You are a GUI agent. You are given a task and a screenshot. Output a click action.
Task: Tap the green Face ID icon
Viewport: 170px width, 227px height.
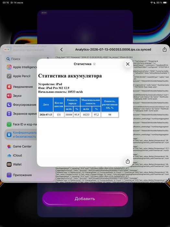click(x=9, y=124)
